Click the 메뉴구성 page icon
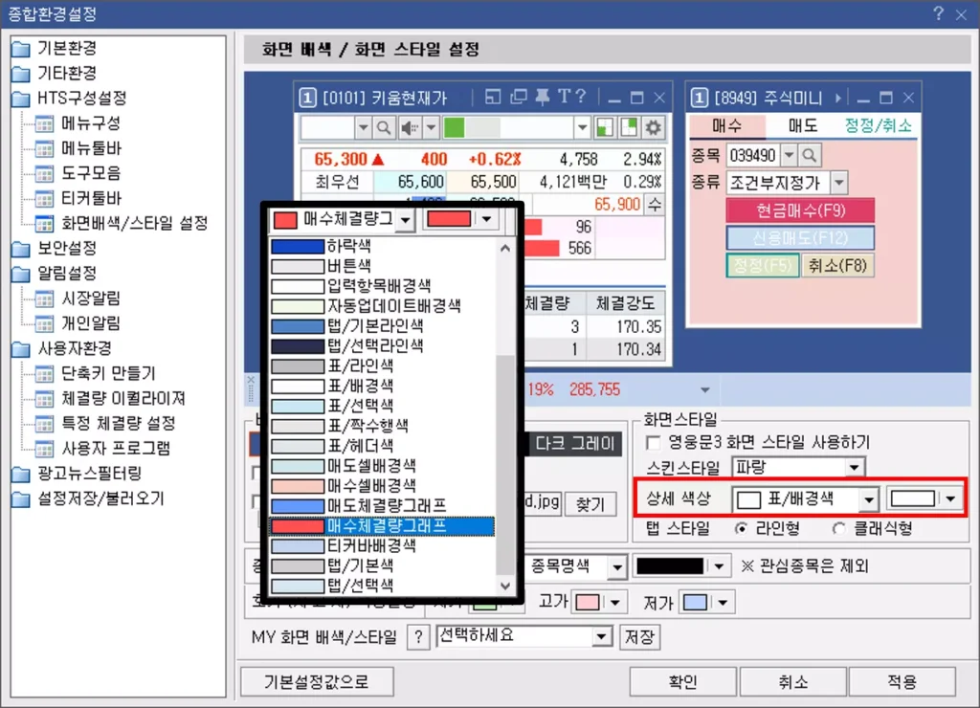 pos(44,123)
